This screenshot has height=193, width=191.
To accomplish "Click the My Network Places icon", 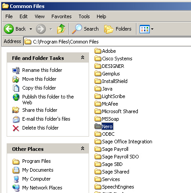I will tap(16, 188).
